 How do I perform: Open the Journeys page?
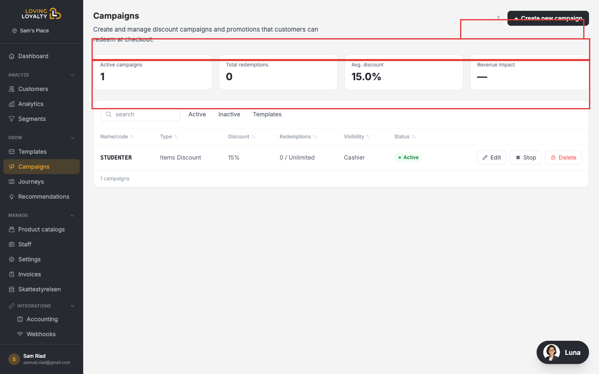(x=42, y=182)
